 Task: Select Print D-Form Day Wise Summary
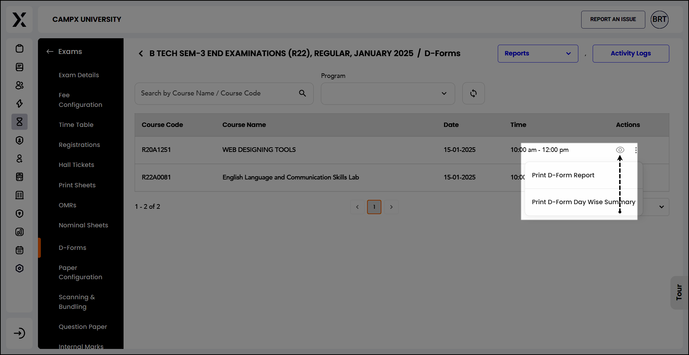(x=584, y=202)
